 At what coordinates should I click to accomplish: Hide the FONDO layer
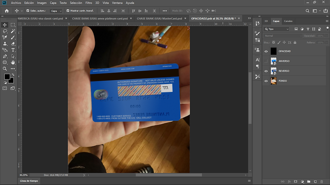tap(266, 81)
